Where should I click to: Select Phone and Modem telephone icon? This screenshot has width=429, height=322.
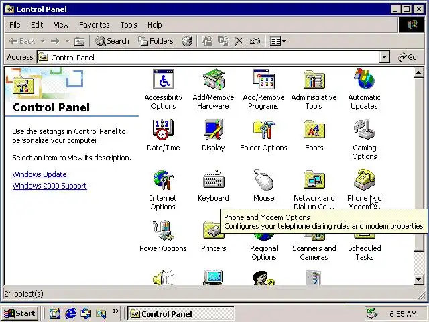pos(365,179)
